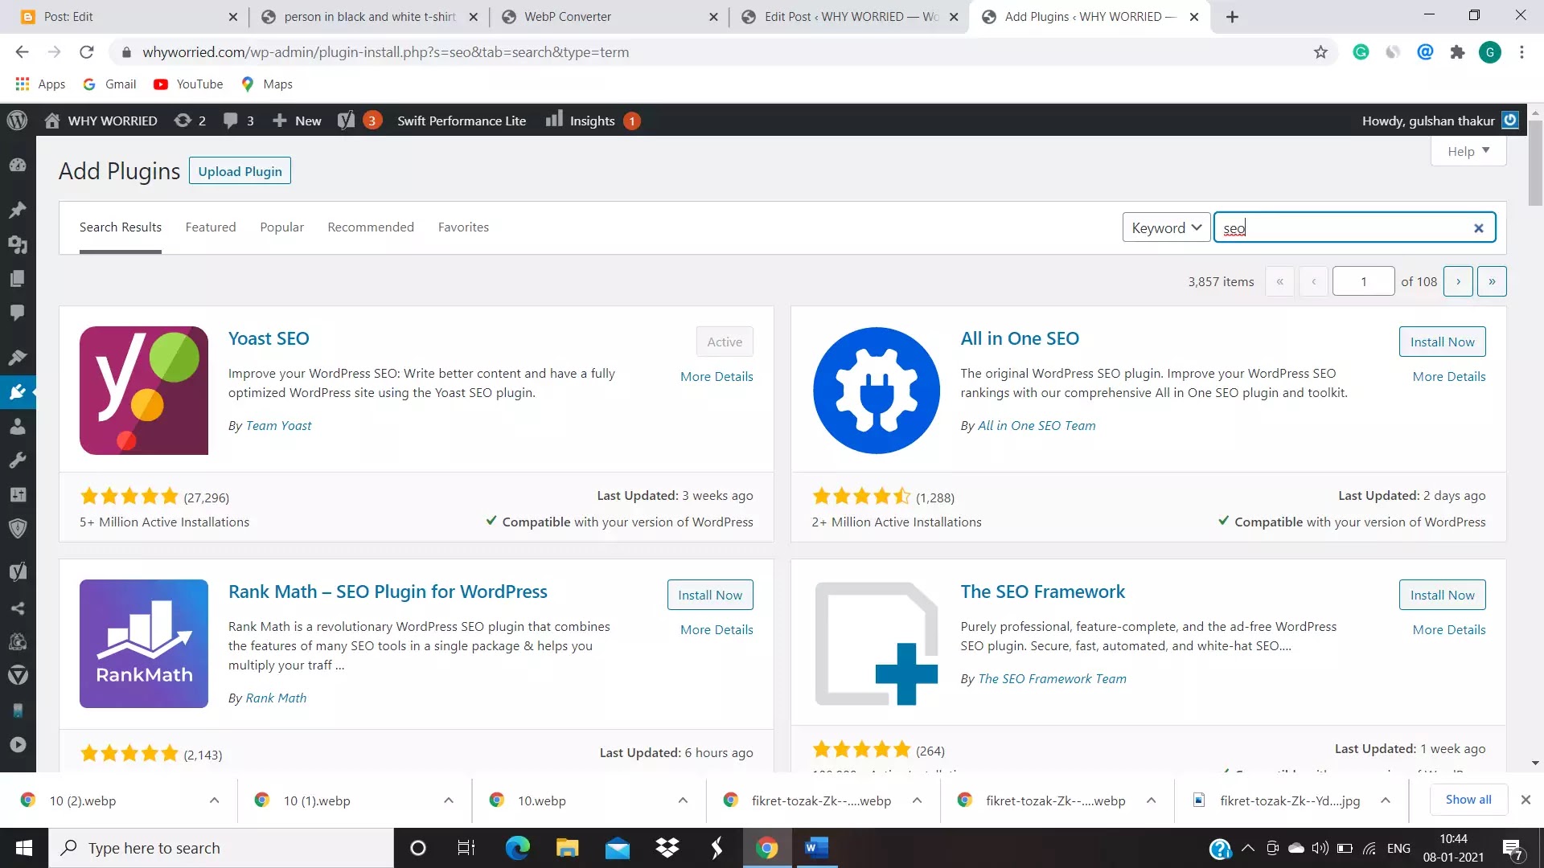1544x868 pixels.
Task: Install the All in One SEO plugin
Action: coord(1442,342)
